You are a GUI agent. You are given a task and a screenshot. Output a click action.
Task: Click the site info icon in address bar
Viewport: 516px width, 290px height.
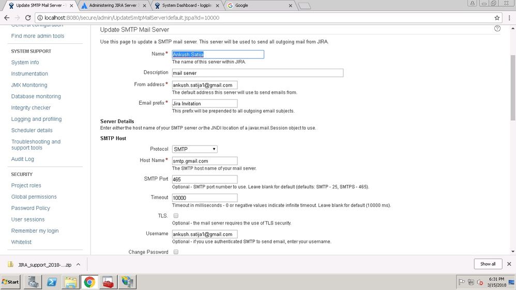(x=39, y=18)
